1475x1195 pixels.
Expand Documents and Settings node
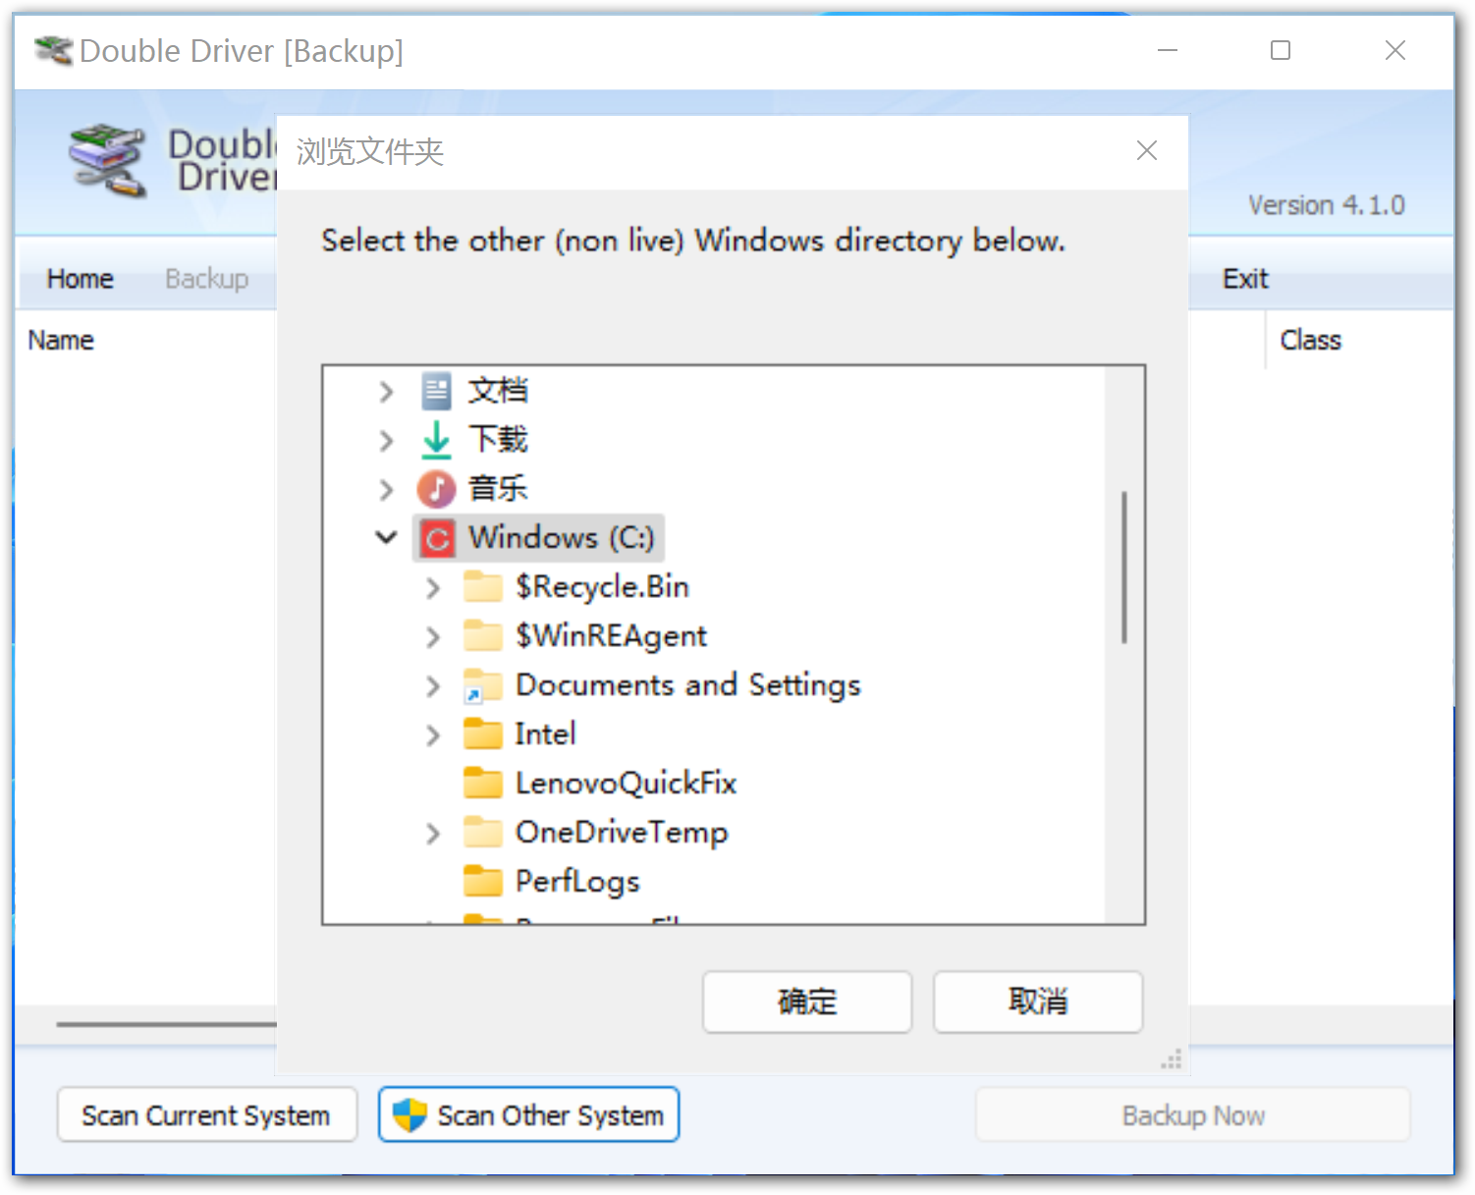(433, 686)
